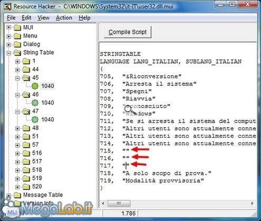
Task: Click the open folder icon for 46
Action: 26,95
